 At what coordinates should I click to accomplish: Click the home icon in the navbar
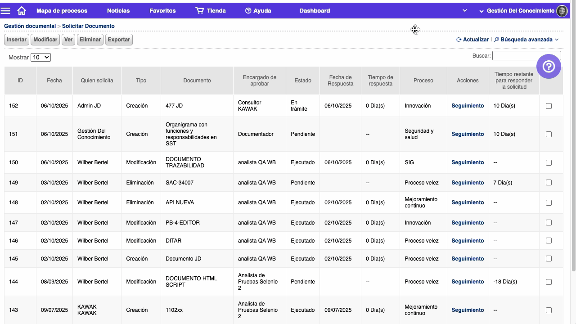[x=21, y=11]
